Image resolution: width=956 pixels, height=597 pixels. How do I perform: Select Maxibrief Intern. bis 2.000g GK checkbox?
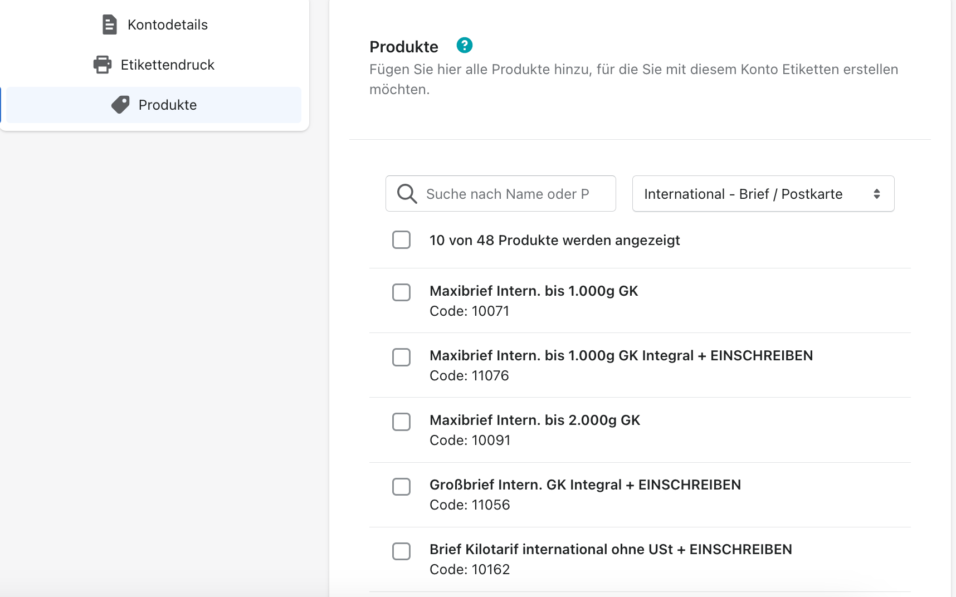(401, 422)
